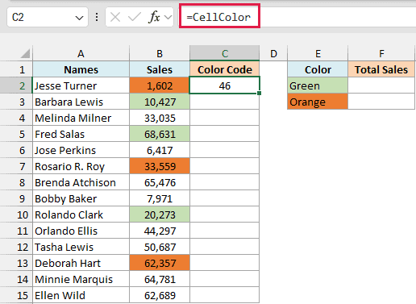This screenshot has height=304, width=416.
Task: Open the Insert Function fx button
Action: pos(154,17)
